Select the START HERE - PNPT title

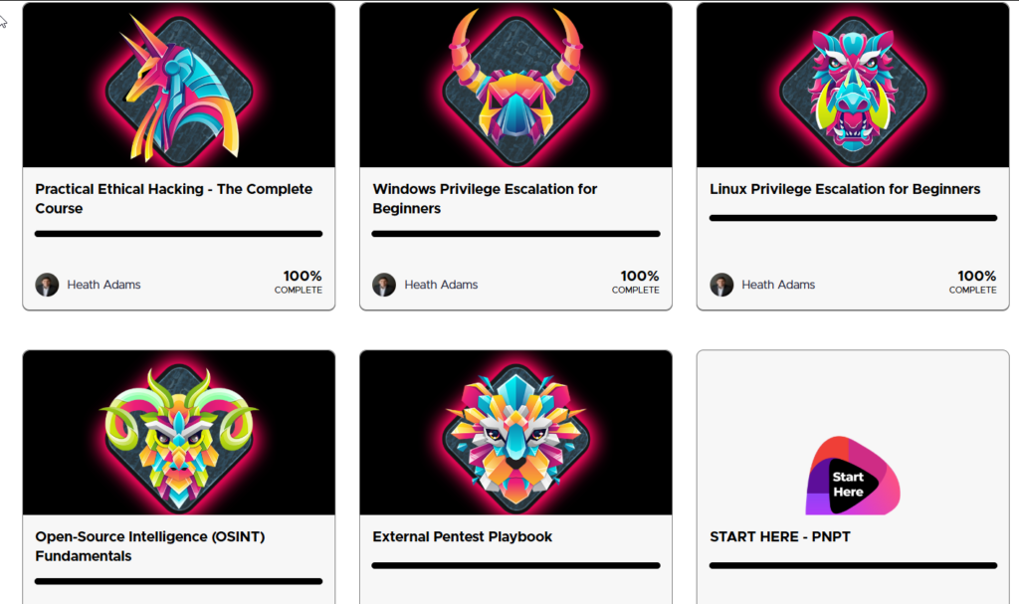coord(779,536)
